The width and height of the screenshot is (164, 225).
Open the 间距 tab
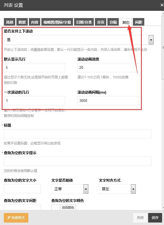(x=138, y=22)
